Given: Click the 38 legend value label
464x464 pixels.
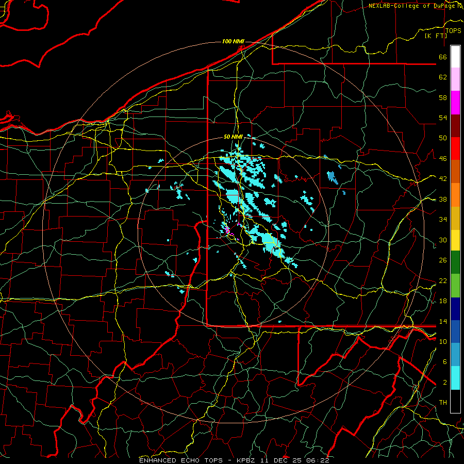Looking at the screenshot, I should pyautogui.click(x=443, y=199).
